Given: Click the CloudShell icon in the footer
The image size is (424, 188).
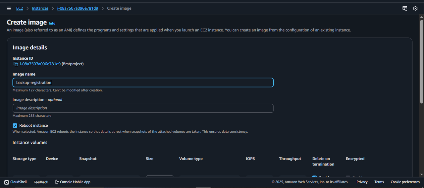Looking at the screenshot, I should (x=6, y=182).
